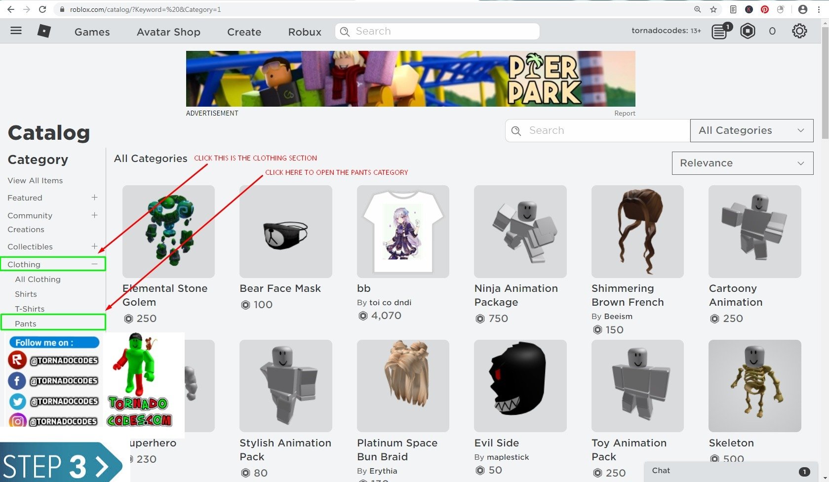The height and width of the screenshot is (482, 829).
Task: Report the Pier Park advertisement
Action: point(625,114)
